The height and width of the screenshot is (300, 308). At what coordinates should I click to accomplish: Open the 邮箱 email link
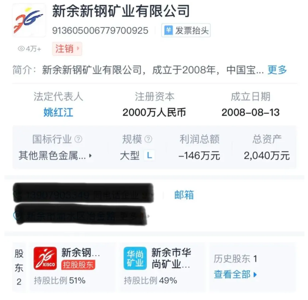pos(184,195)
